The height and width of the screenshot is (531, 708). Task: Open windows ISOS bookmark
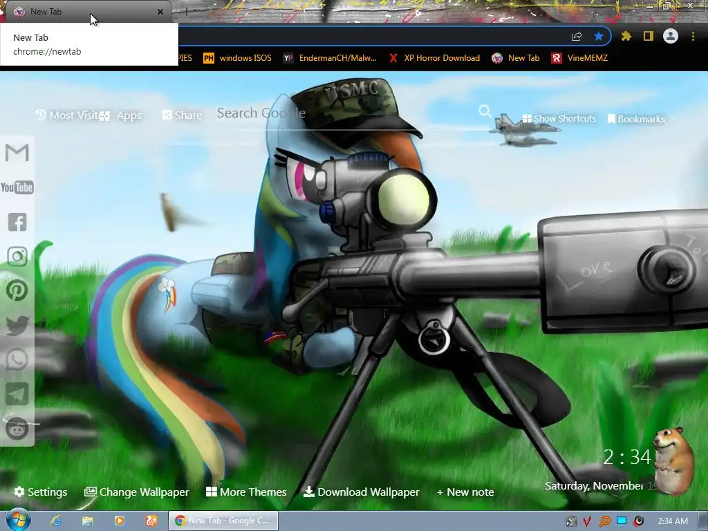pos(238,58)
